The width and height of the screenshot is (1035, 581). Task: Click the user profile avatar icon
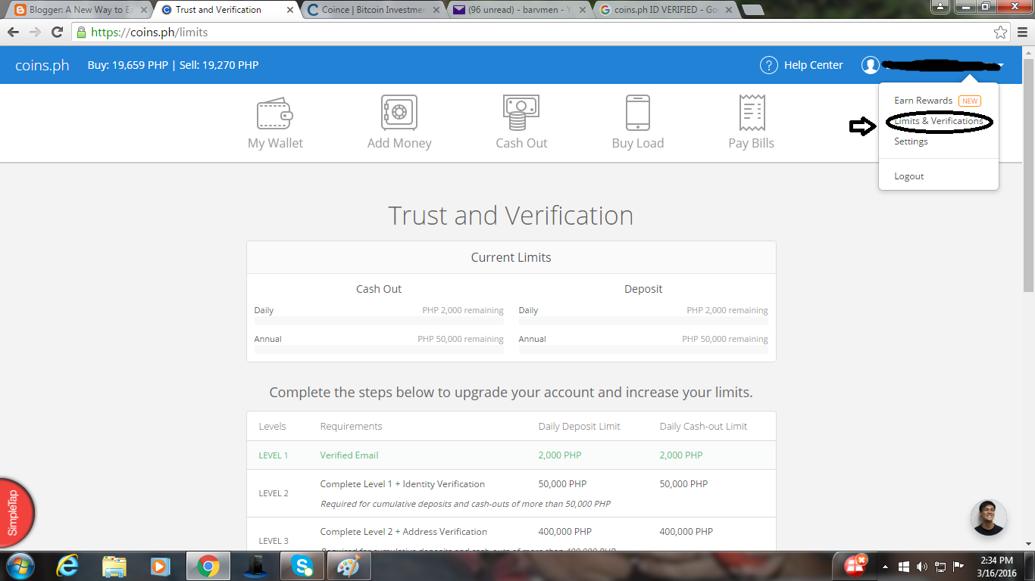870,65
